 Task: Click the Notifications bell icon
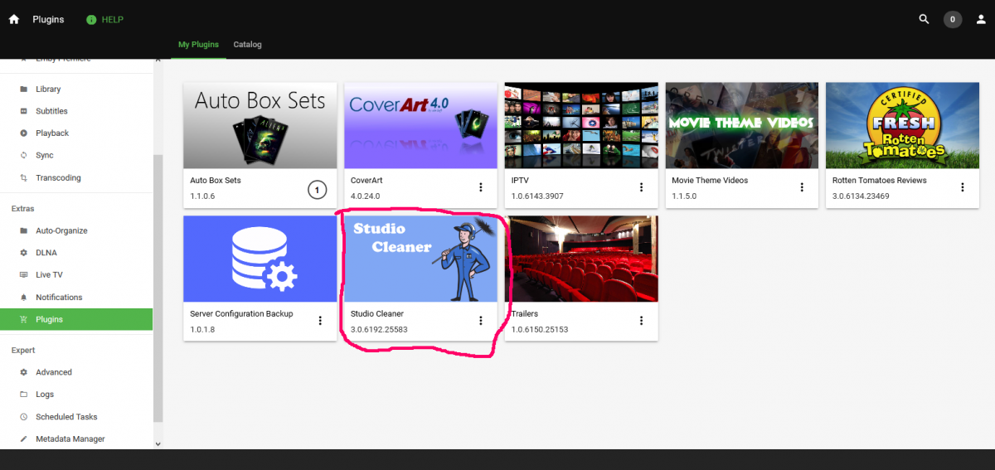23,297
